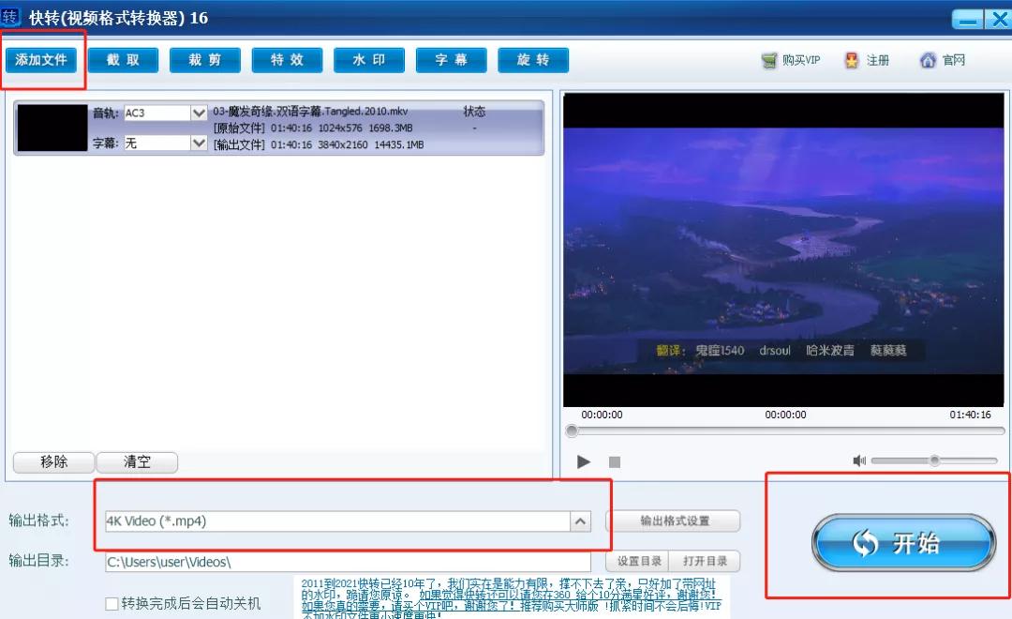The image size is (1012, 619).
Task: Click the 注册 register medal icon
Action: [851, 59]
